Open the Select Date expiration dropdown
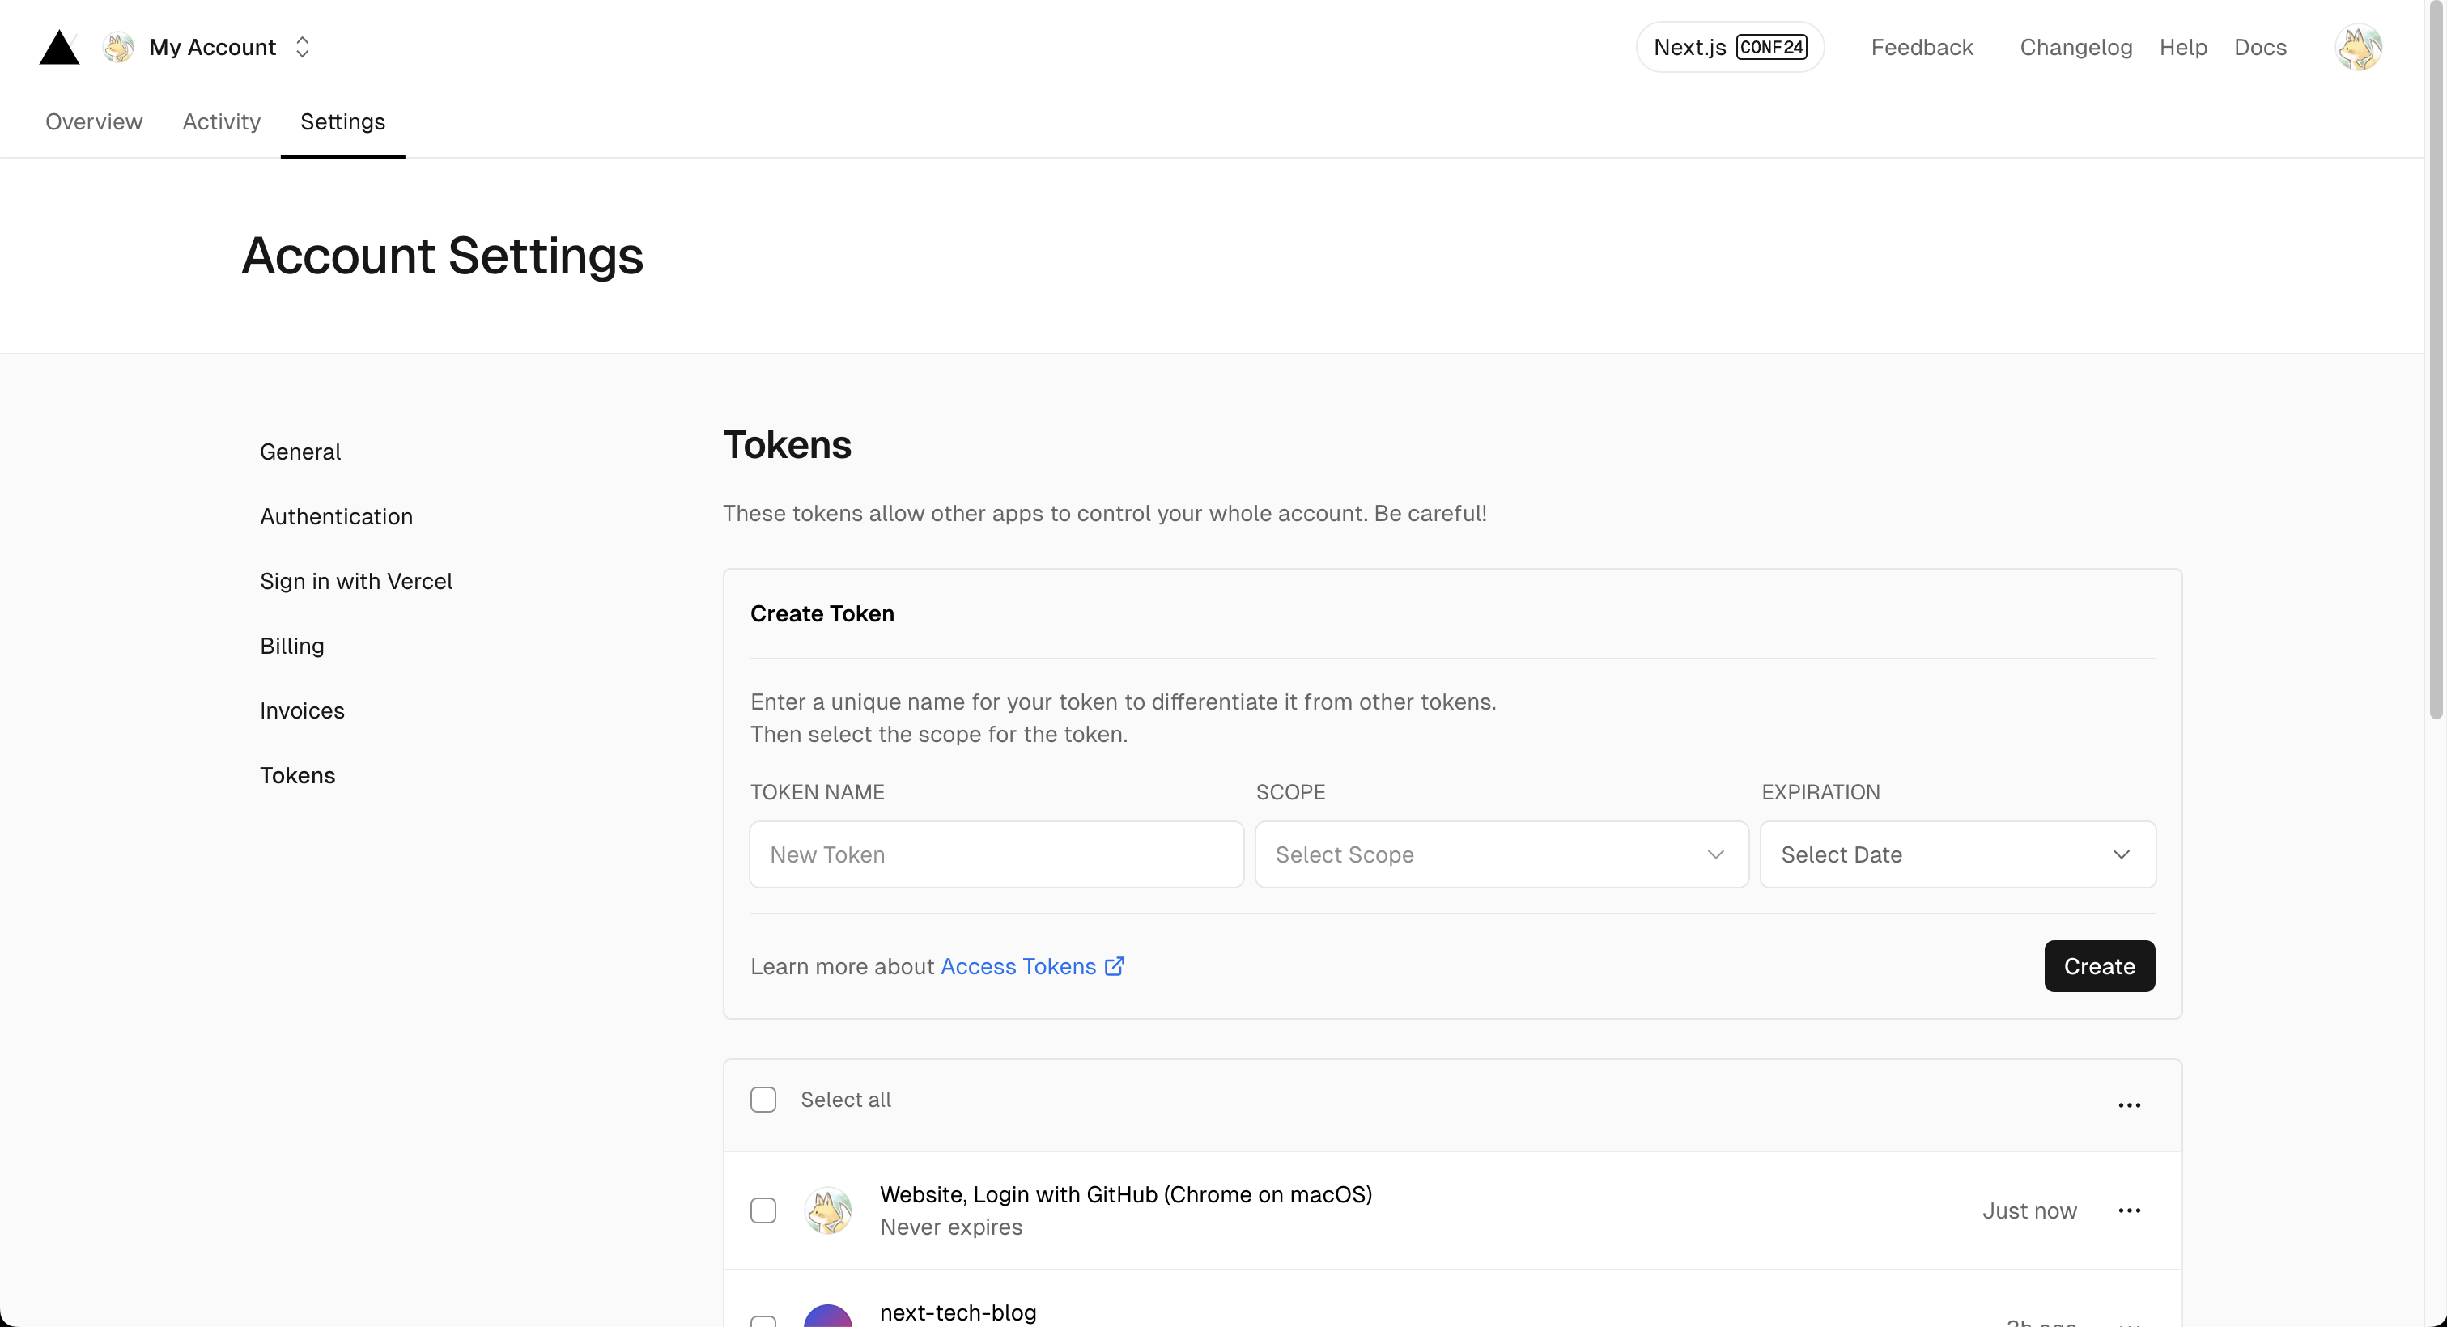The image size is (2447, 1327). (1956, 855)
